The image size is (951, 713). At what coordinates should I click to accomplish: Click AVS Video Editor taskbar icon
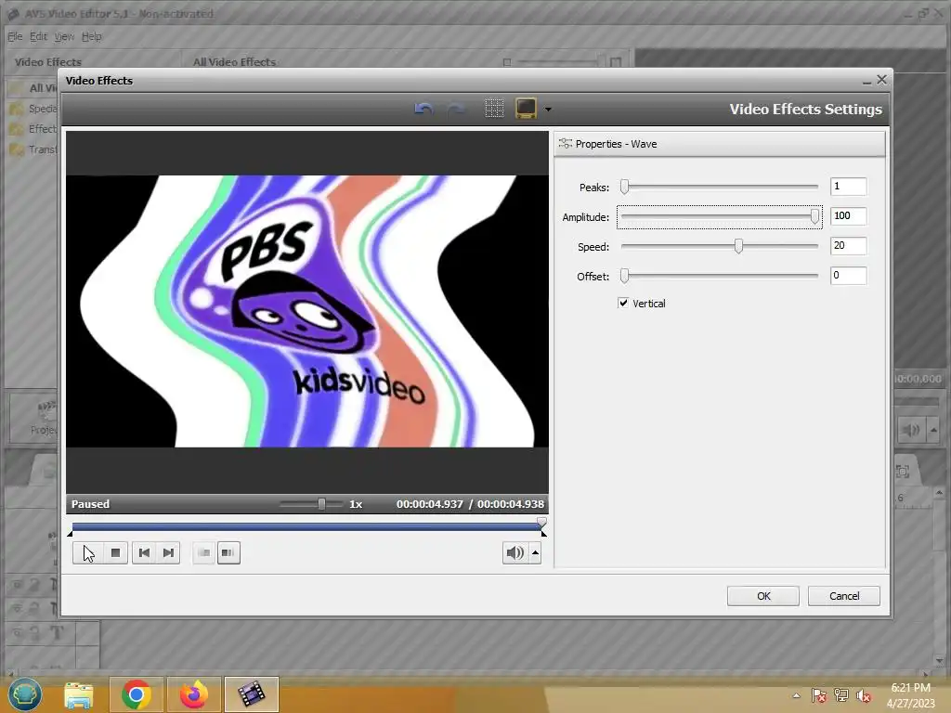click(252, 694)
